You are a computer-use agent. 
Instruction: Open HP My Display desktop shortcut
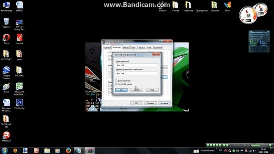point(19,25)
